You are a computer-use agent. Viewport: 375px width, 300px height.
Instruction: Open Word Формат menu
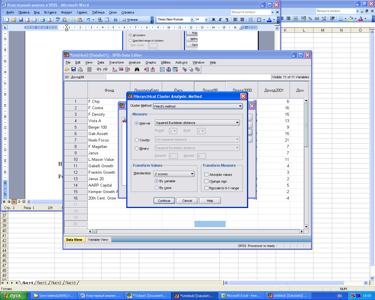(67, 12)
